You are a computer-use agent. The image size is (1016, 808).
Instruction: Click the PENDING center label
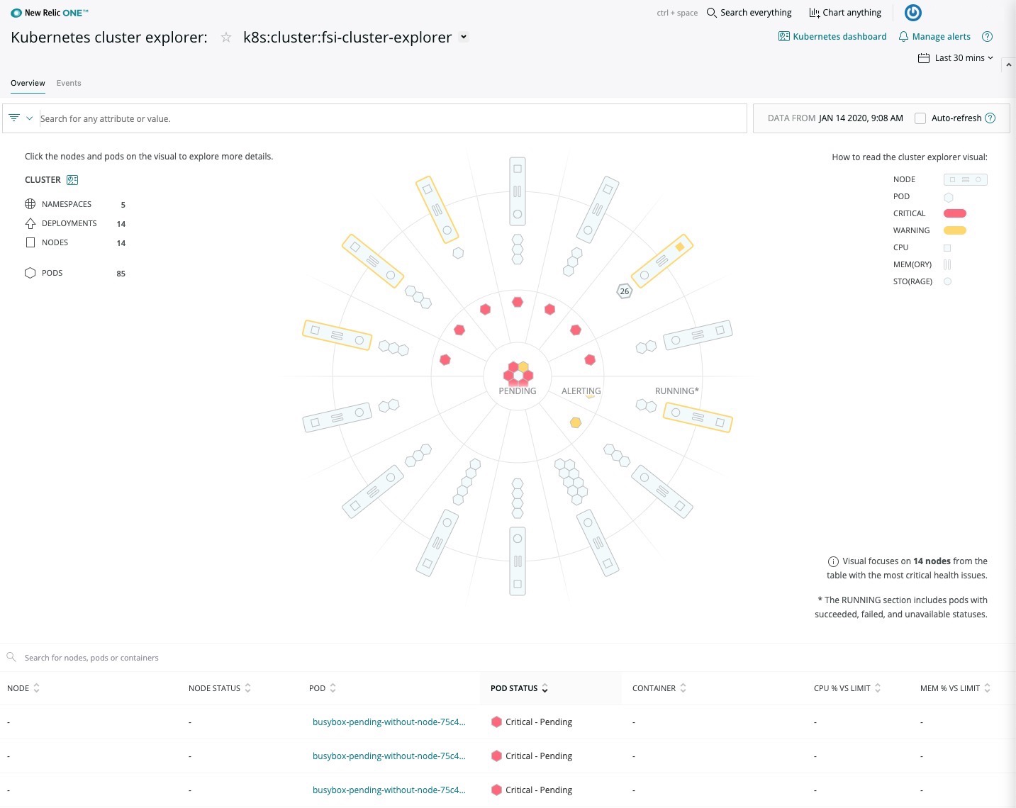click(x=518, y=391)
